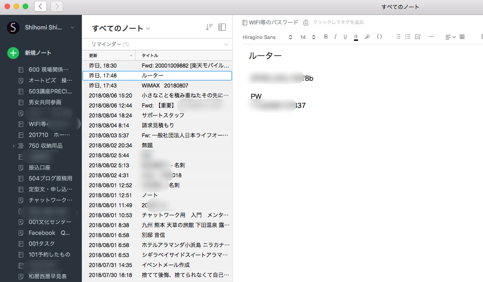
Task: Apply italic formatting
Action: coord(335,37)
